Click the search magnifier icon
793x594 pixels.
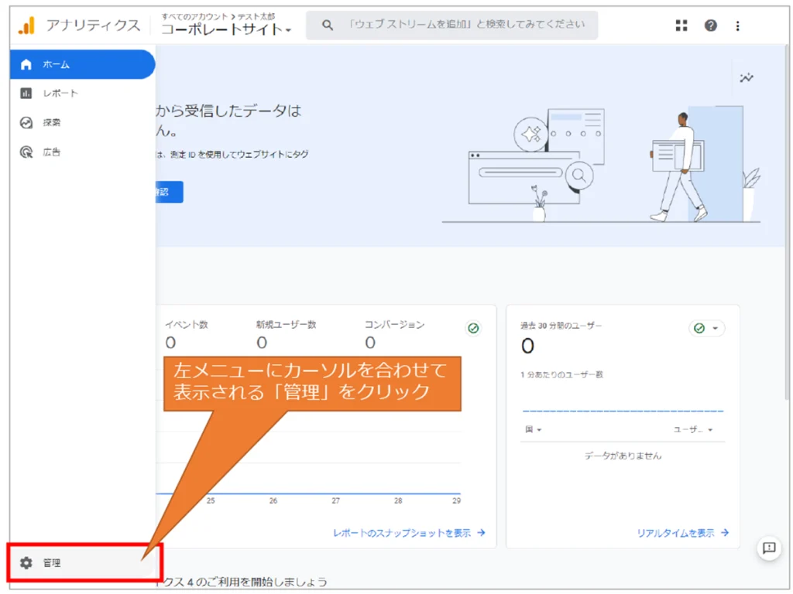328,26
